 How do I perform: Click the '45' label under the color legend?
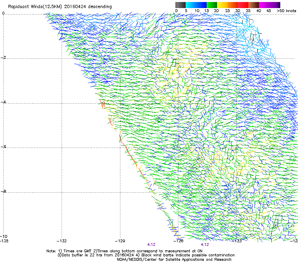[269, 11]
